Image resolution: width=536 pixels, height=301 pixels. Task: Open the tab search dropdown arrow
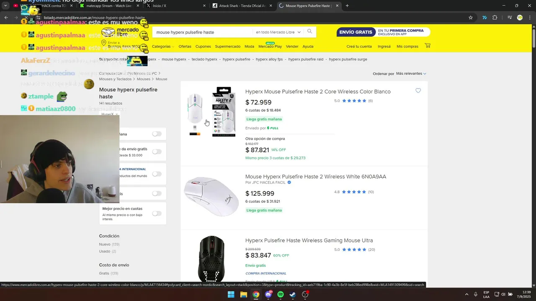pyautogui.click(x=5, y=6)
